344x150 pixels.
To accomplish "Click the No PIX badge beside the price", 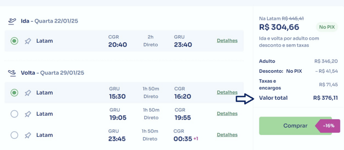I will click(327, 27).
